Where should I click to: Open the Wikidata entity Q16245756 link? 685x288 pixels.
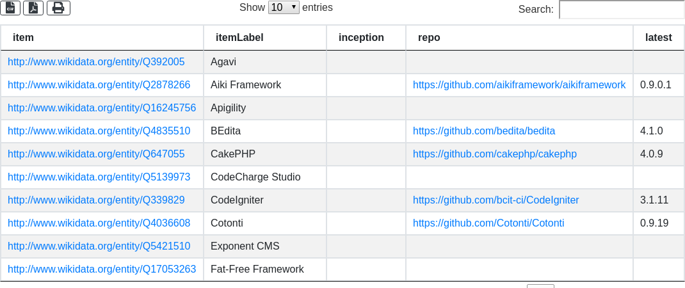tap(102, 108)
